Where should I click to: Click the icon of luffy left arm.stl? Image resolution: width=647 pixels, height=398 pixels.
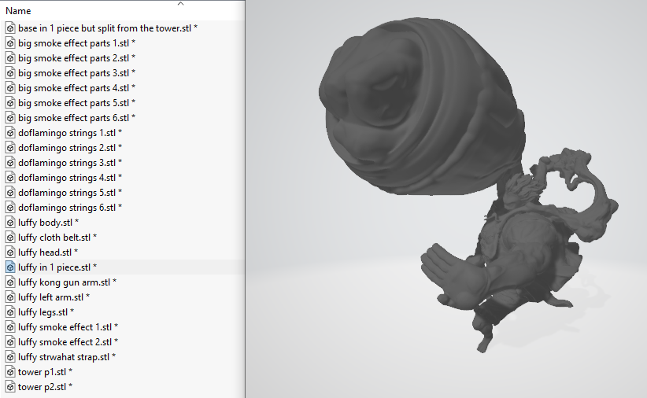(x=10, y=297)
